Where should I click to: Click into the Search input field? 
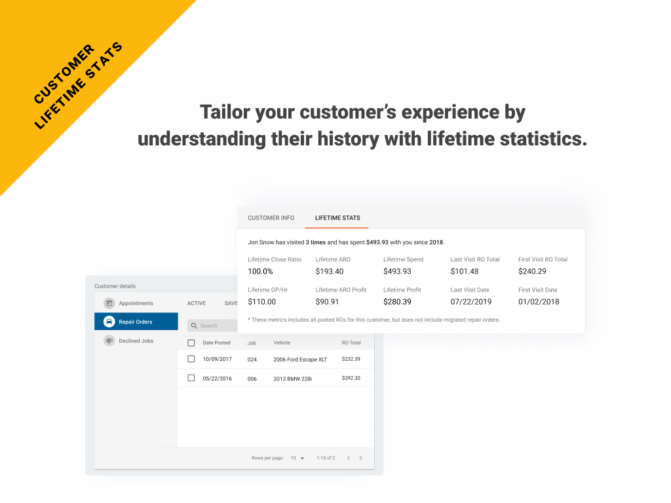(x=216, y=325)
